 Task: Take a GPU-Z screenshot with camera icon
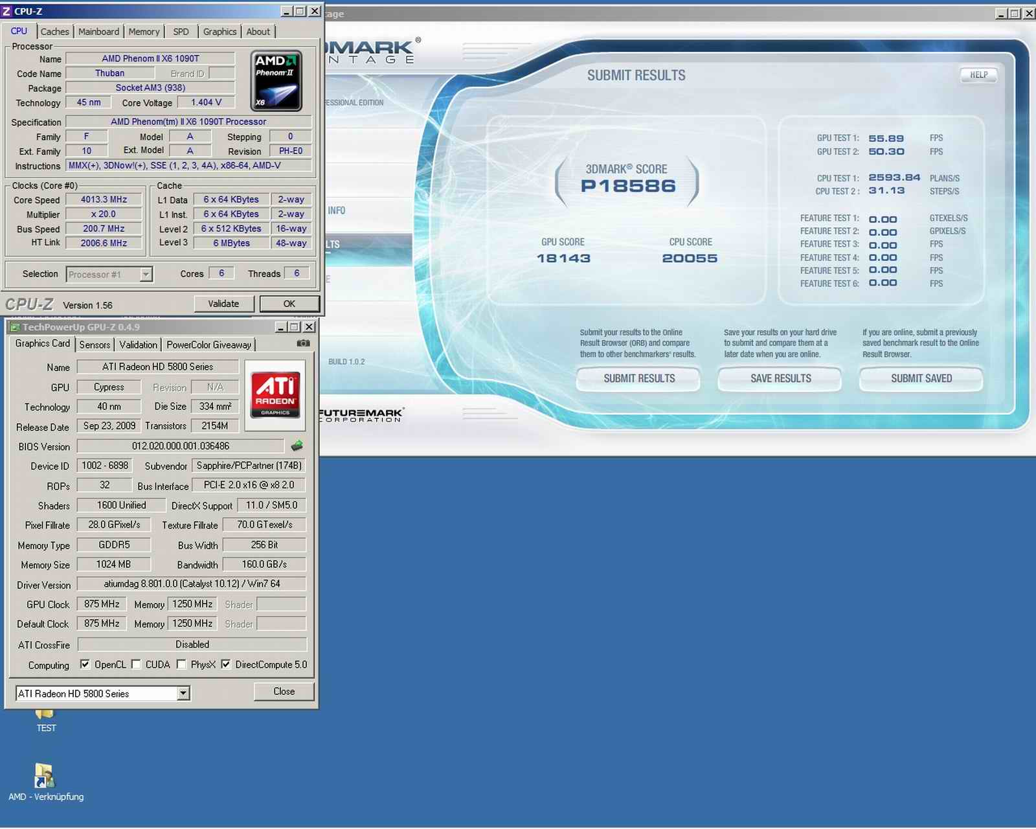pos(303,343)
